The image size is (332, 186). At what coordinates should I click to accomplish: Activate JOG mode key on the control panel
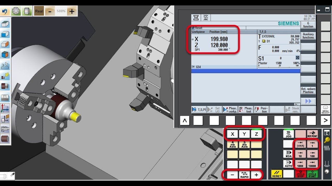pos(288,134)
